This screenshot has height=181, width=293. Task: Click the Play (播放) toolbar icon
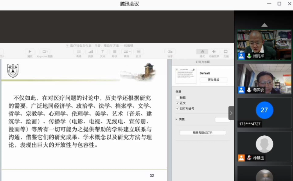point(30,51)
